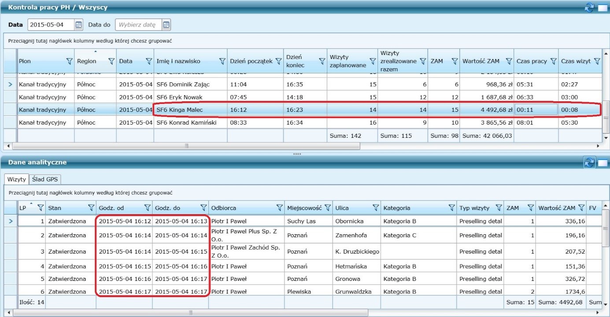Open filter for Dzień koniec column
Image resolution: width=610 pixels, height=317 pixels.
322,61
